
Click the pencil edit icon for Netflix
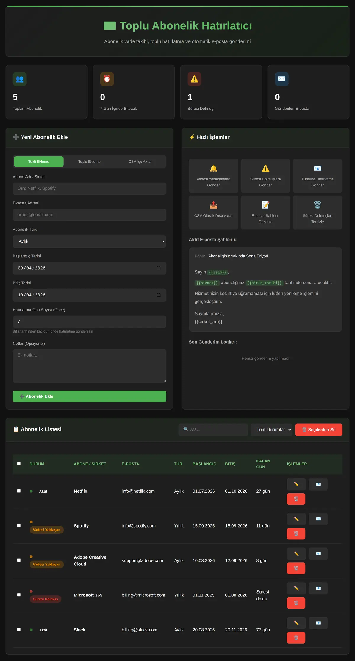click(296, 484)
